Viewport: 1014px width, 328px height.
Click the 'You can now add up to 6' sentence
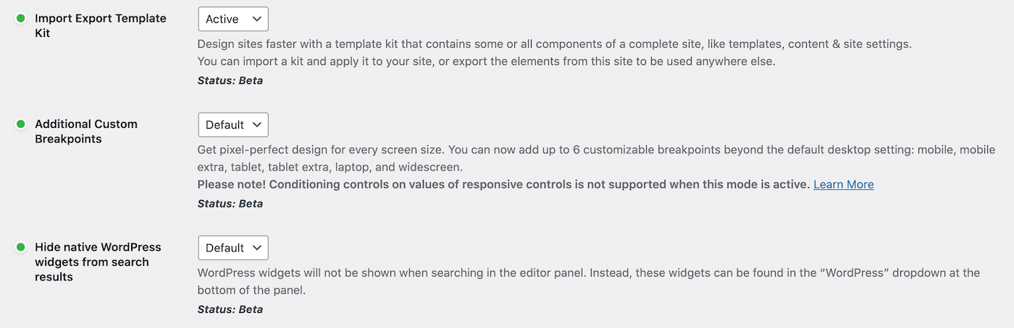point(652,150)
